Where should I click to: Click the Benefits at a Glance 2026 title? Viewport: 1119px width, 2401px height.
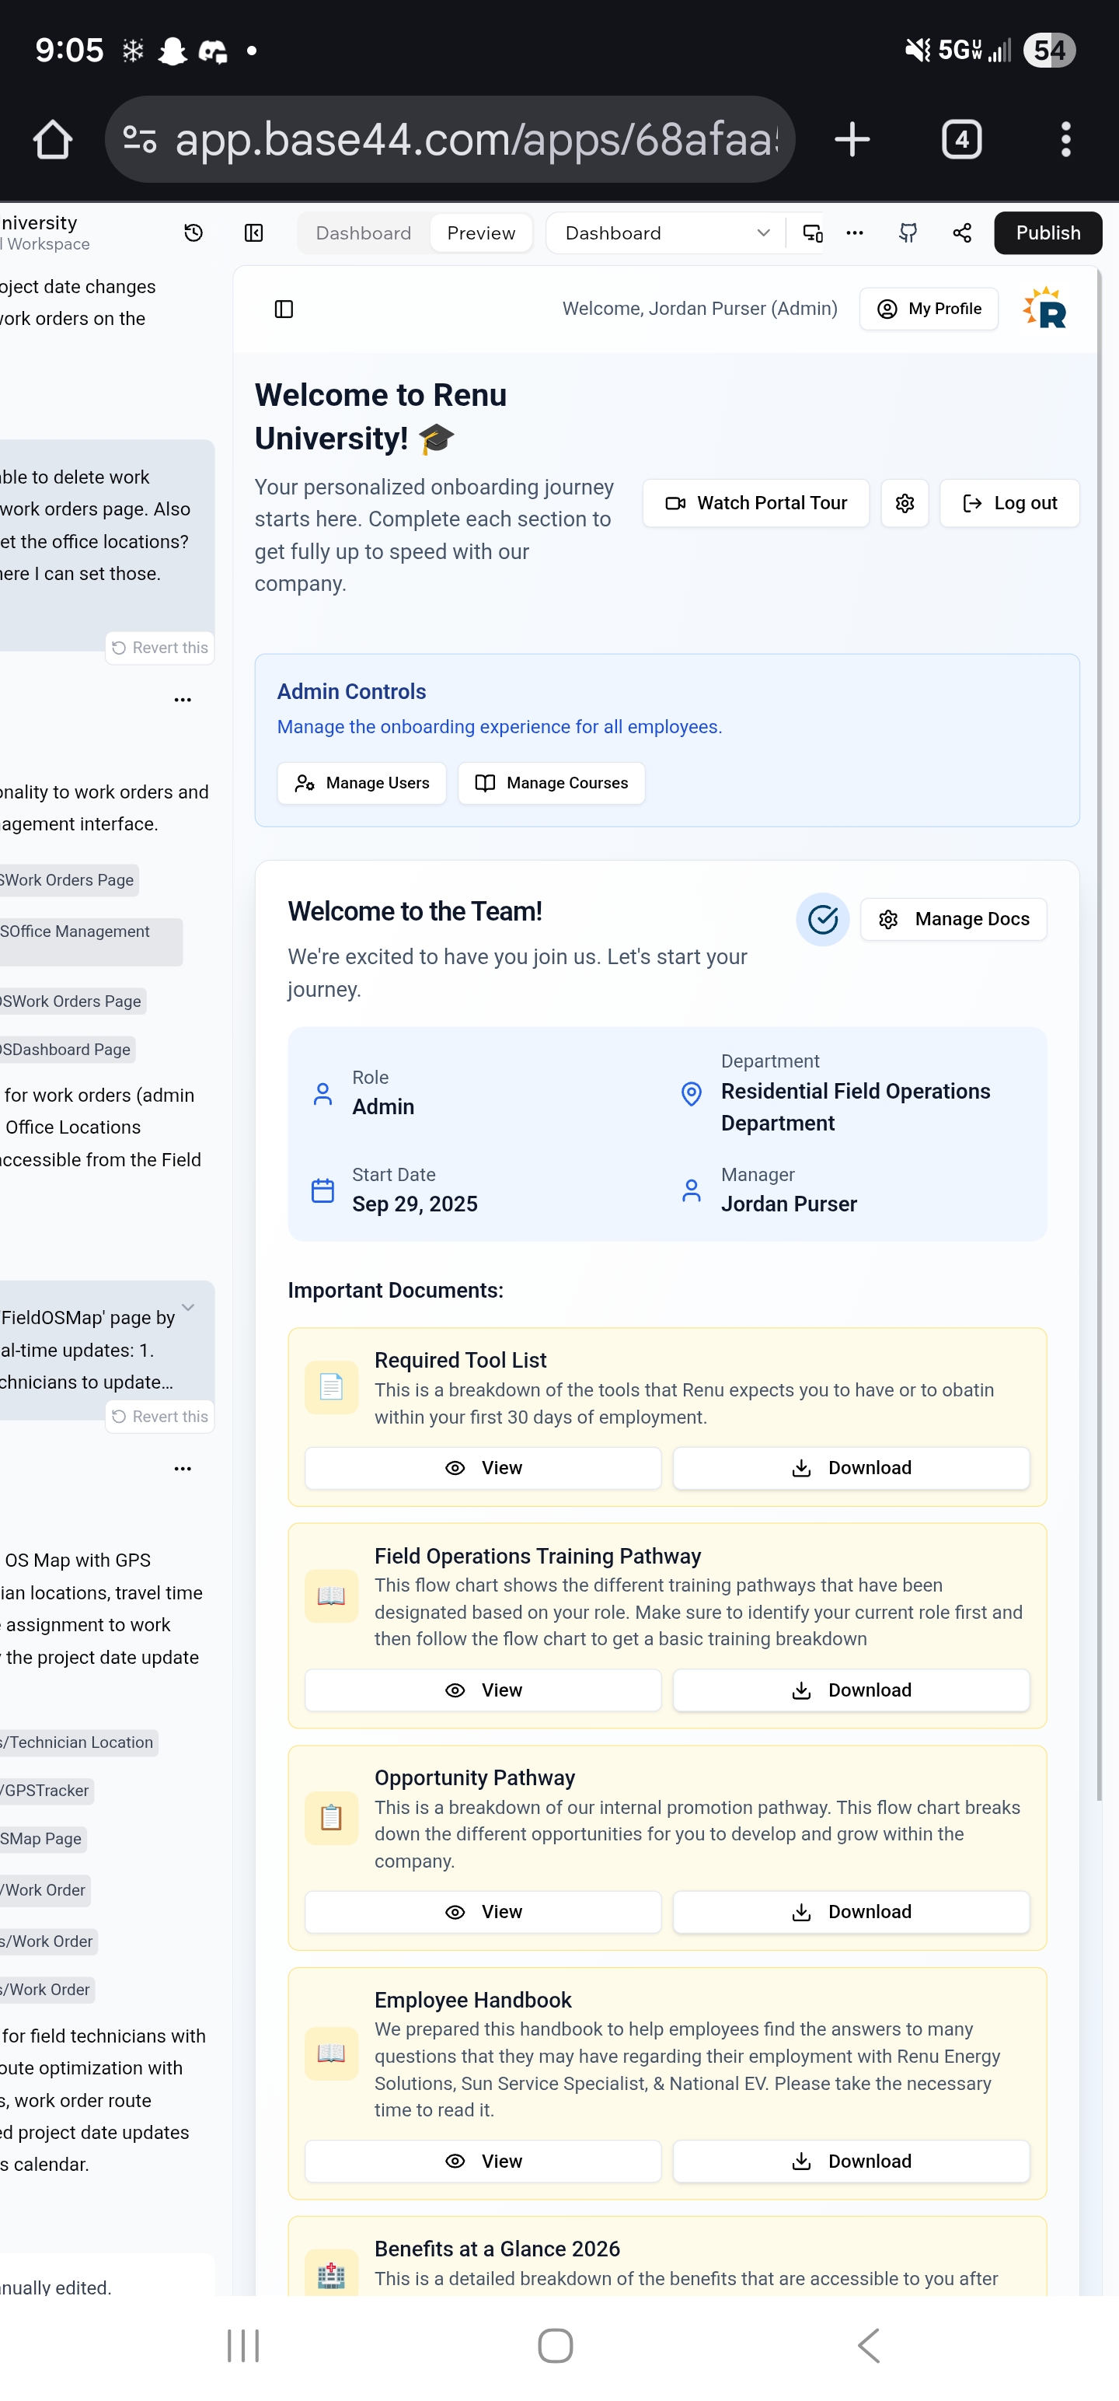[x=497, y=2250]
